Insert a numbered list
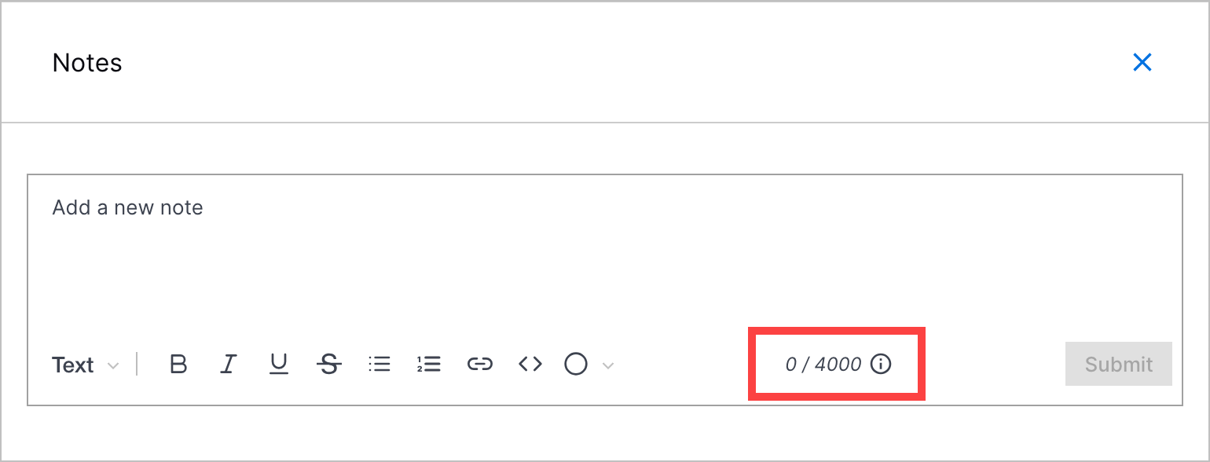The image size is (1210, 462). coord(429,365)
